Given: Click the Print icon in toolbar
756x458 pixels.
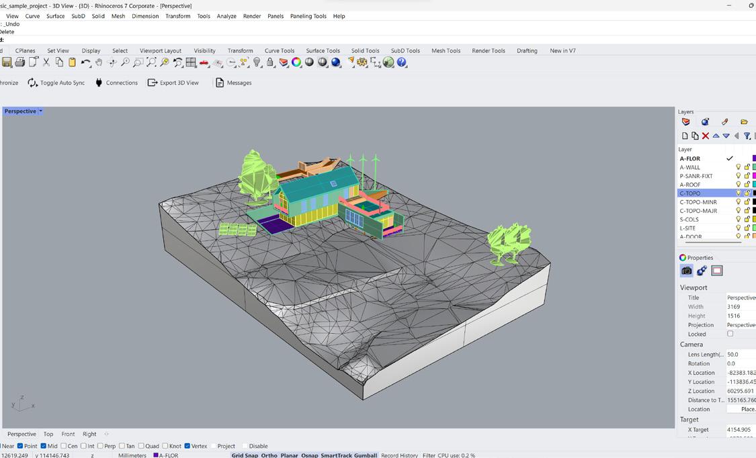Looking at the screenshot, I should click(19, 62).
